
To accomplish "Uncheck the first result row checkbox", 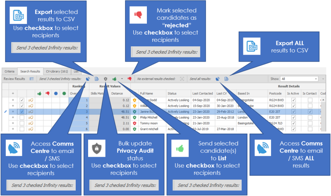I will coord(22,100).
